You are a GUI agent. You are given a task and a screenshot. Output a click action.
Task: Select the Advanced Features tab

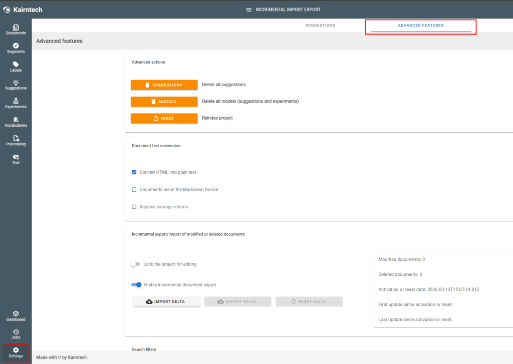(x=420, y=26)
